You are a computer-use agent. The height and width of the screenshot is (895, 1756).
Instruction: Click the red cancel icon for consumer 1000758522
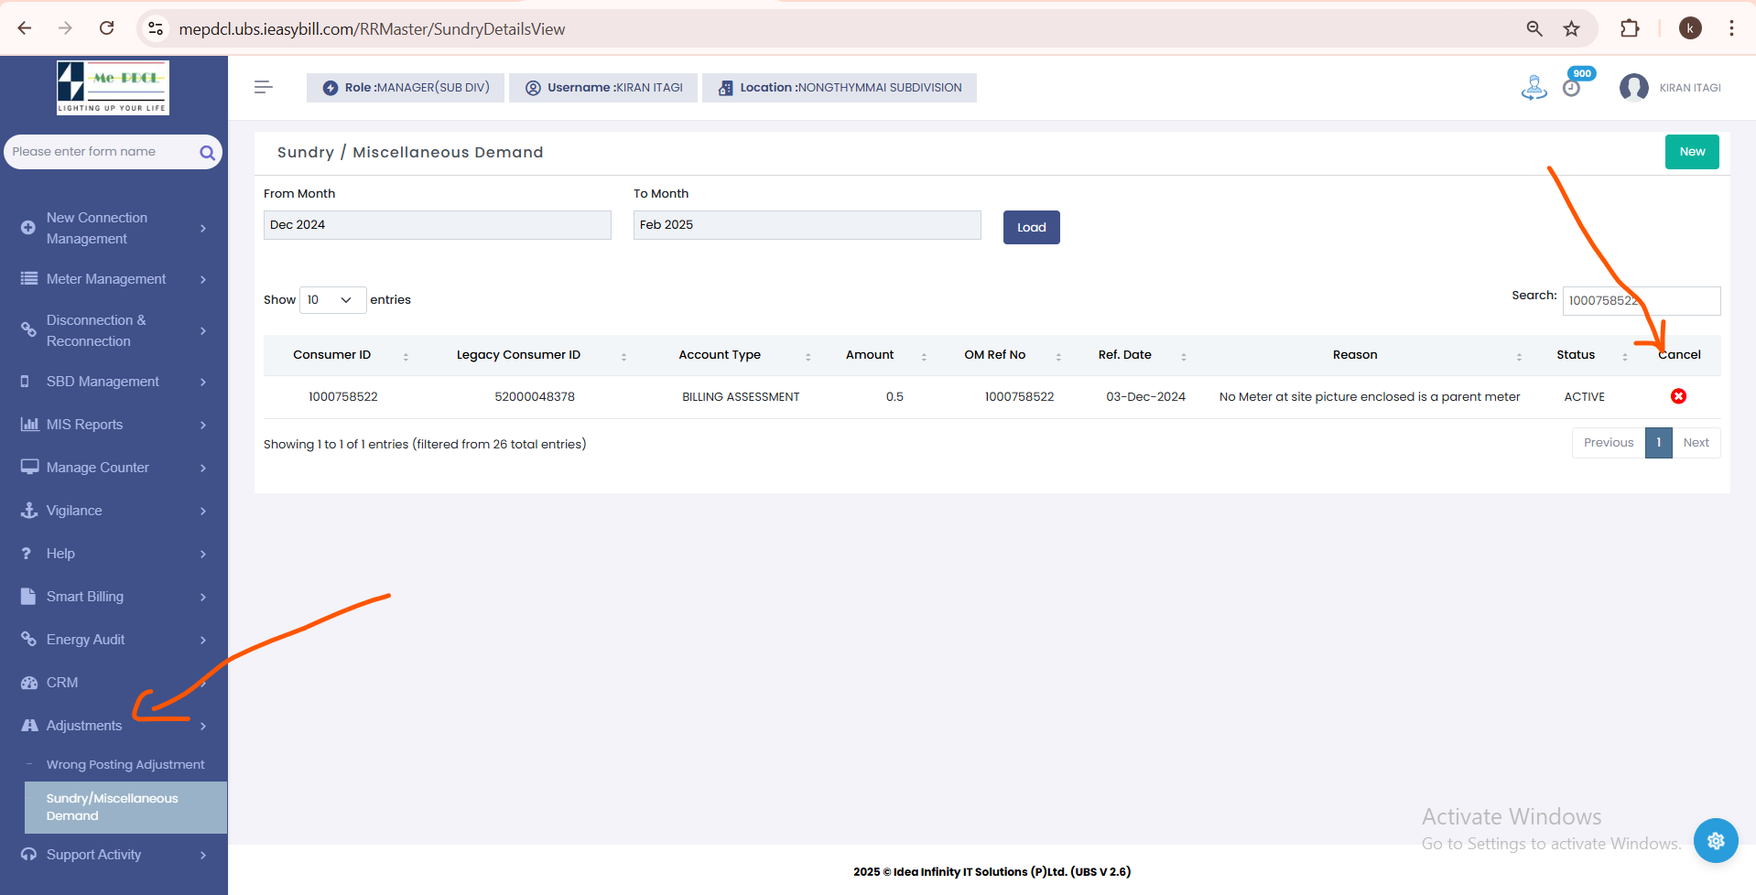(1678, 396)
